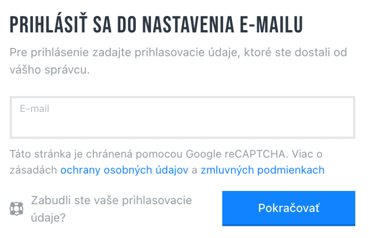
Task: Click the blue Pokračovať button
Action: click(x=289, y=208)
